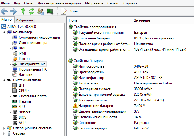Select the Степень изношенности row

tap(131, 117)
